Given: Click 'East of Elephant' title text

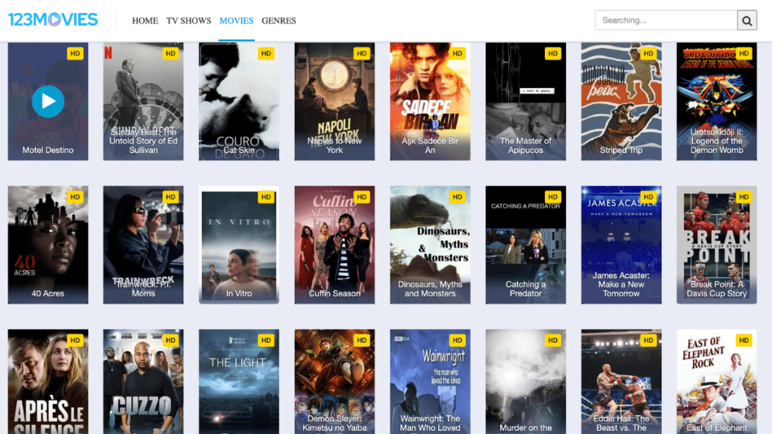Looking at the screenshot, I should click(716, 428).
